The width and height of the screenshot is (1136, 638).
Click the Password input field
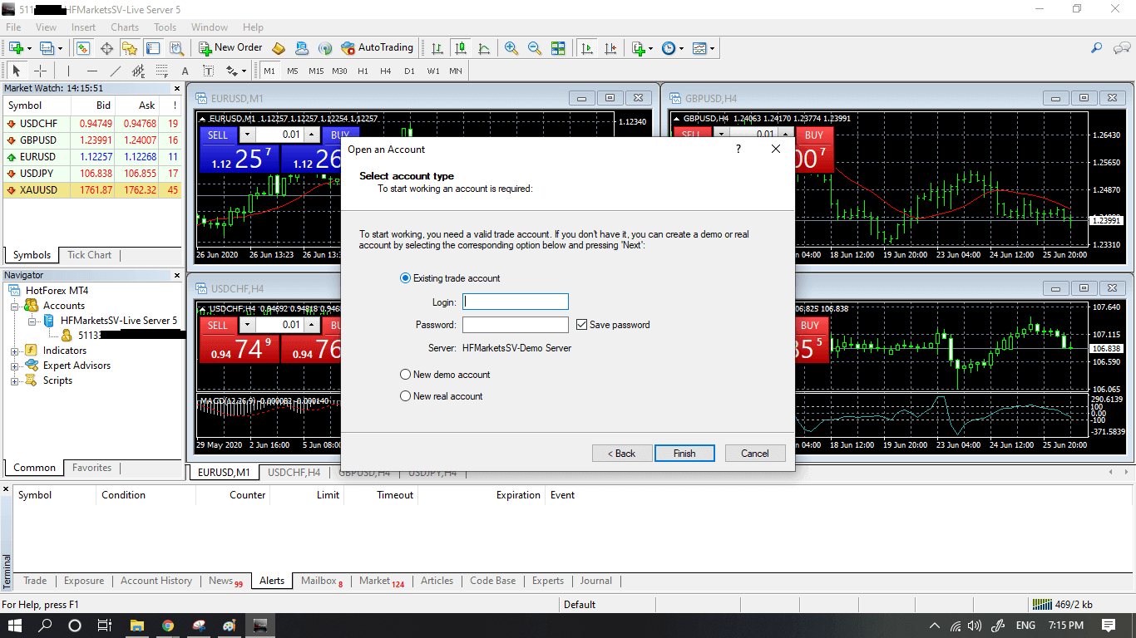[x=516, y=325]
